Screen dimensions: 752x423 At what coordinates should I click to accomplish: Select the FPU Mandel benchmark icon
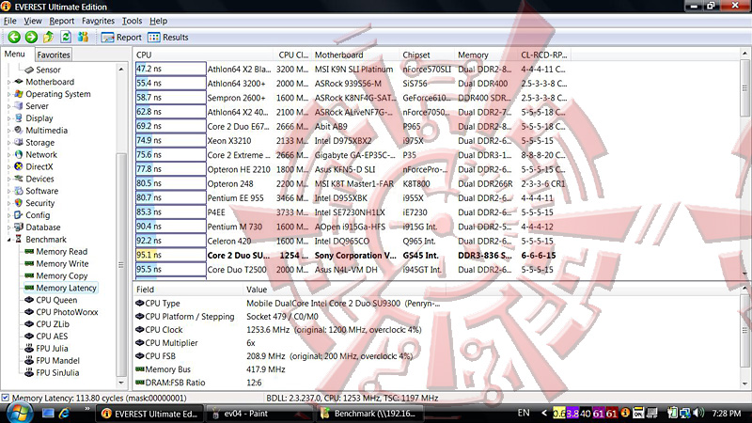[29, 360]
